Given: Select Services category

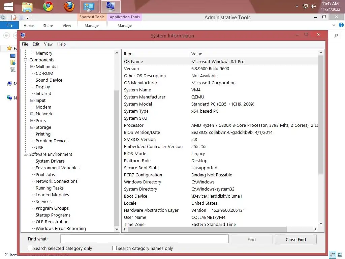Looking at the screenshot, I should (x=43, y=202).
